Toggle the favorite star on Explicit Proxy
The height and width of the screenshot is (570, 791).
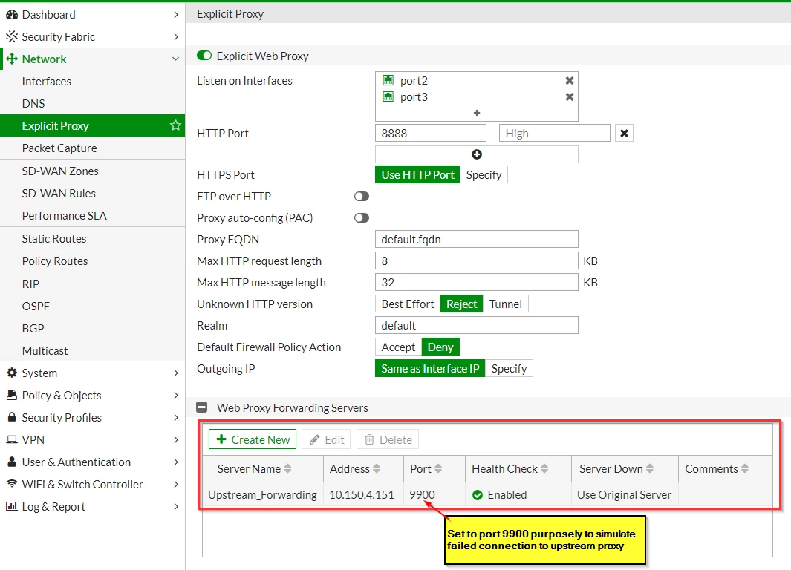click(x=175, y=125)
